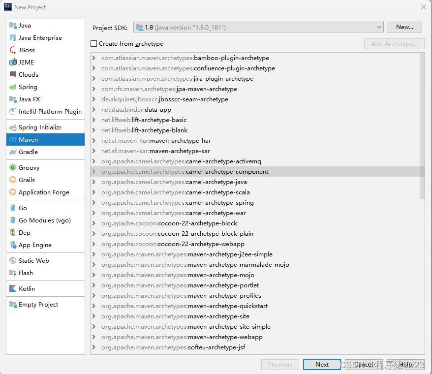This screenshot has width=432, height=374.
Task: Select Maven in the sidebar
Action: (27, 139)
